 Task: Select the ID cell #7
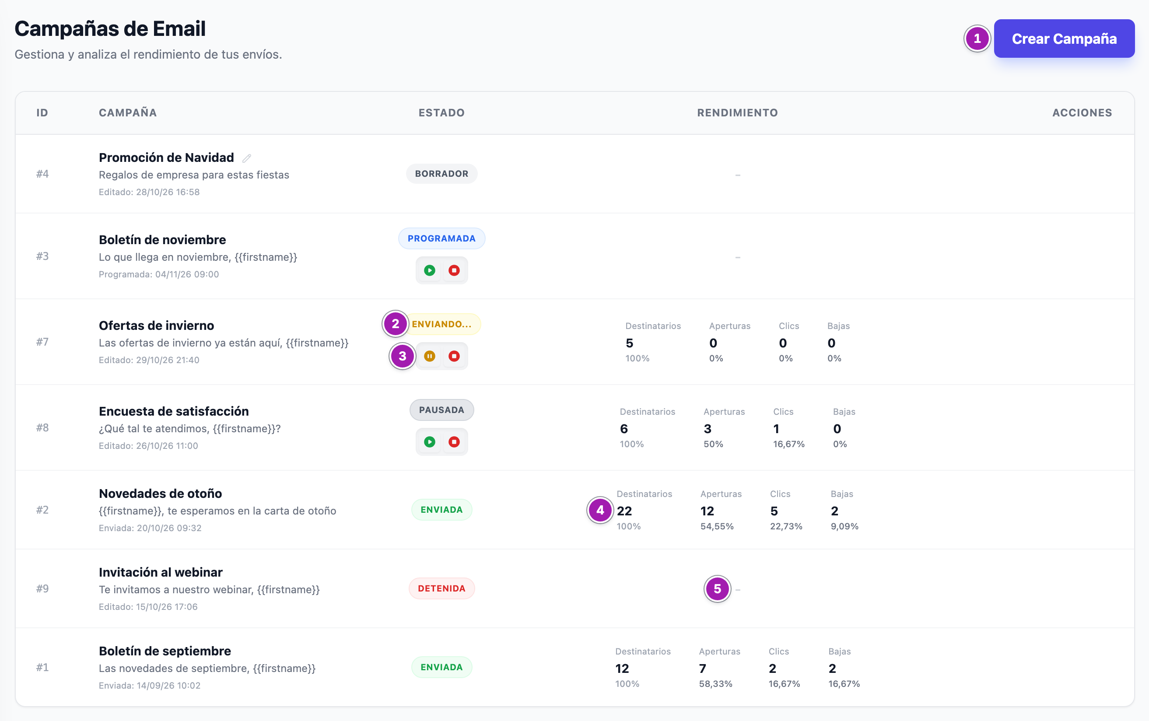(x=42, y=342)
